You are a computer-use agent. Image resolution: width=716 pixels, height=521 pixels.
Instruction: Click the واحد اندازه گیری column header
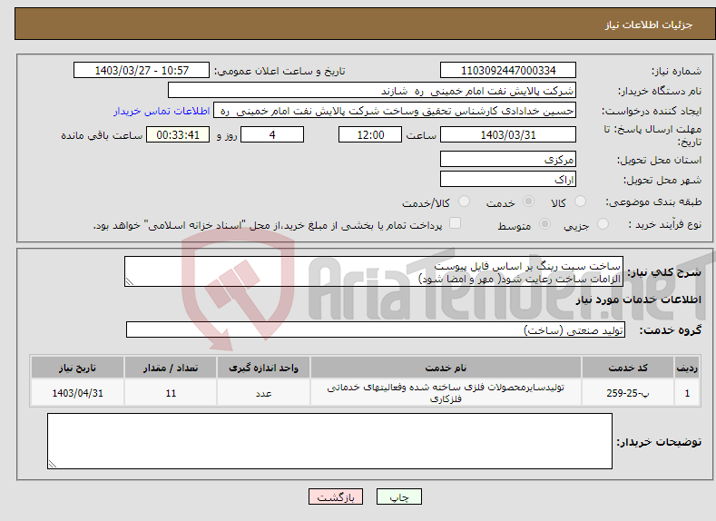263,368
